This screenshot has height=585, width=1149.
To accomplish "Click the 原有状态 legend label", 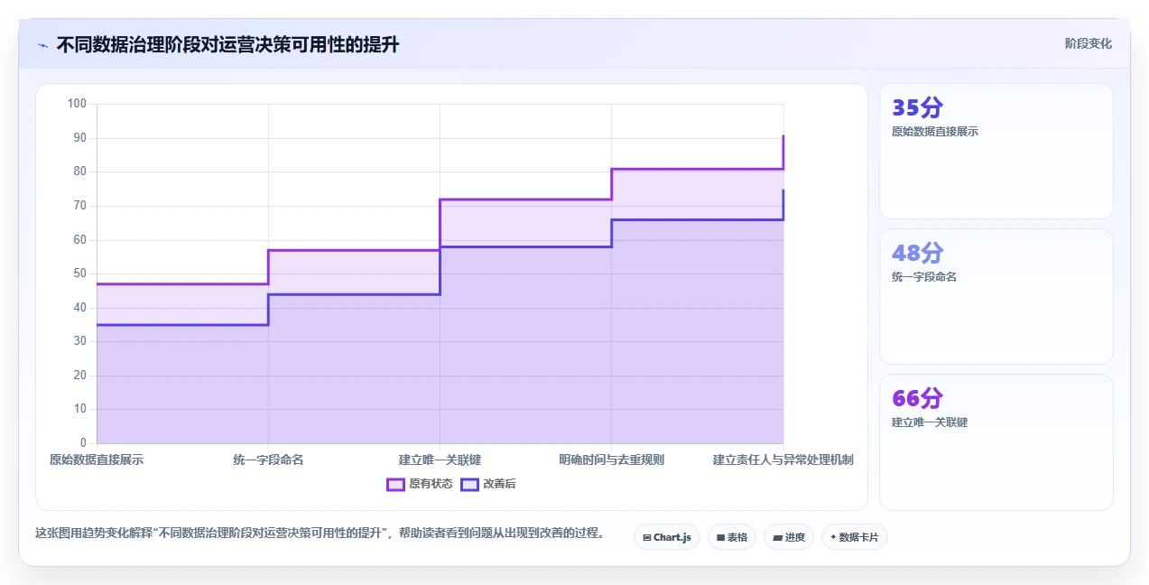I will point(431,484).
